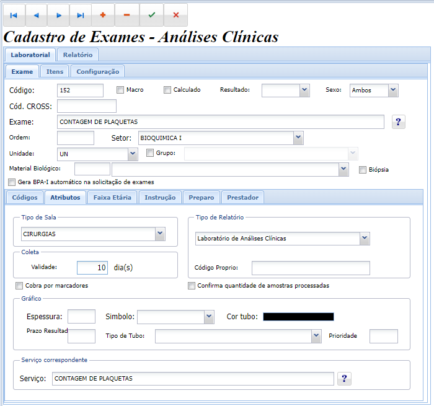
Task: Add a new record with plus icon
Action: pos(103,15)
